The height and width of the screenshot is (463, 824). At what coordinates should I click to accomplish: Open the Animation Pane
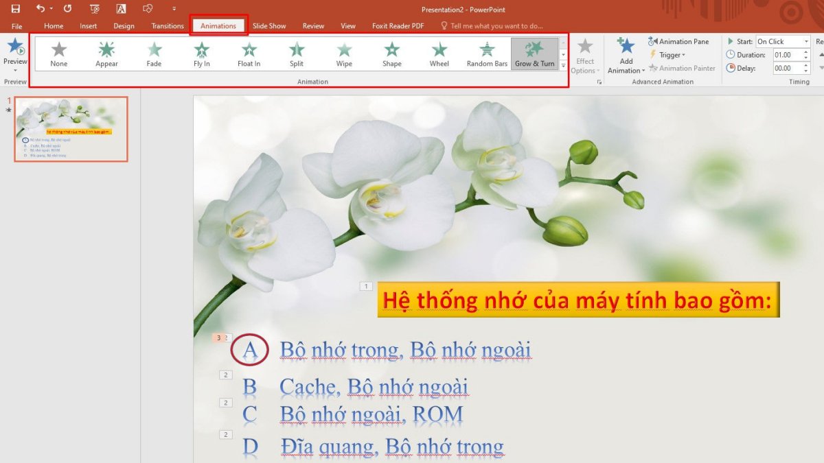click(x=680, y=41)
